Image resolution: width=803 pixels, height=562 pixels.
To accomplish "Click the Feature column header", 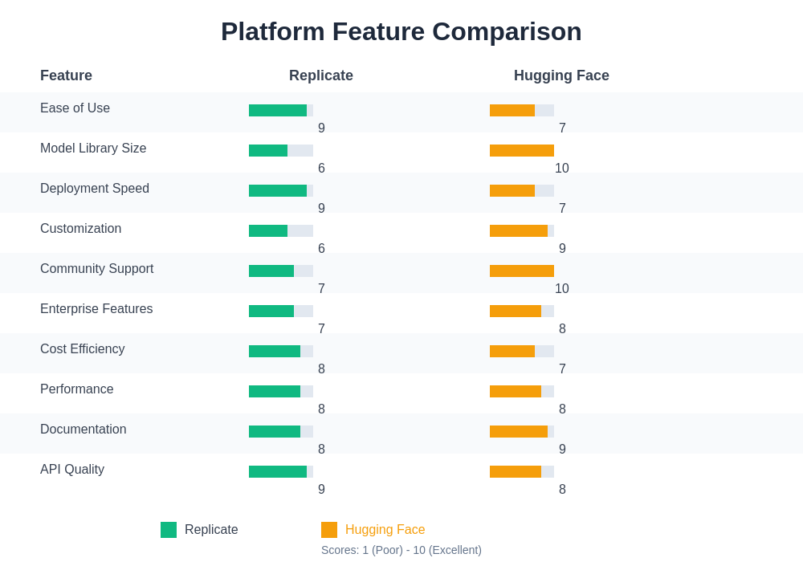I will 66,75.
